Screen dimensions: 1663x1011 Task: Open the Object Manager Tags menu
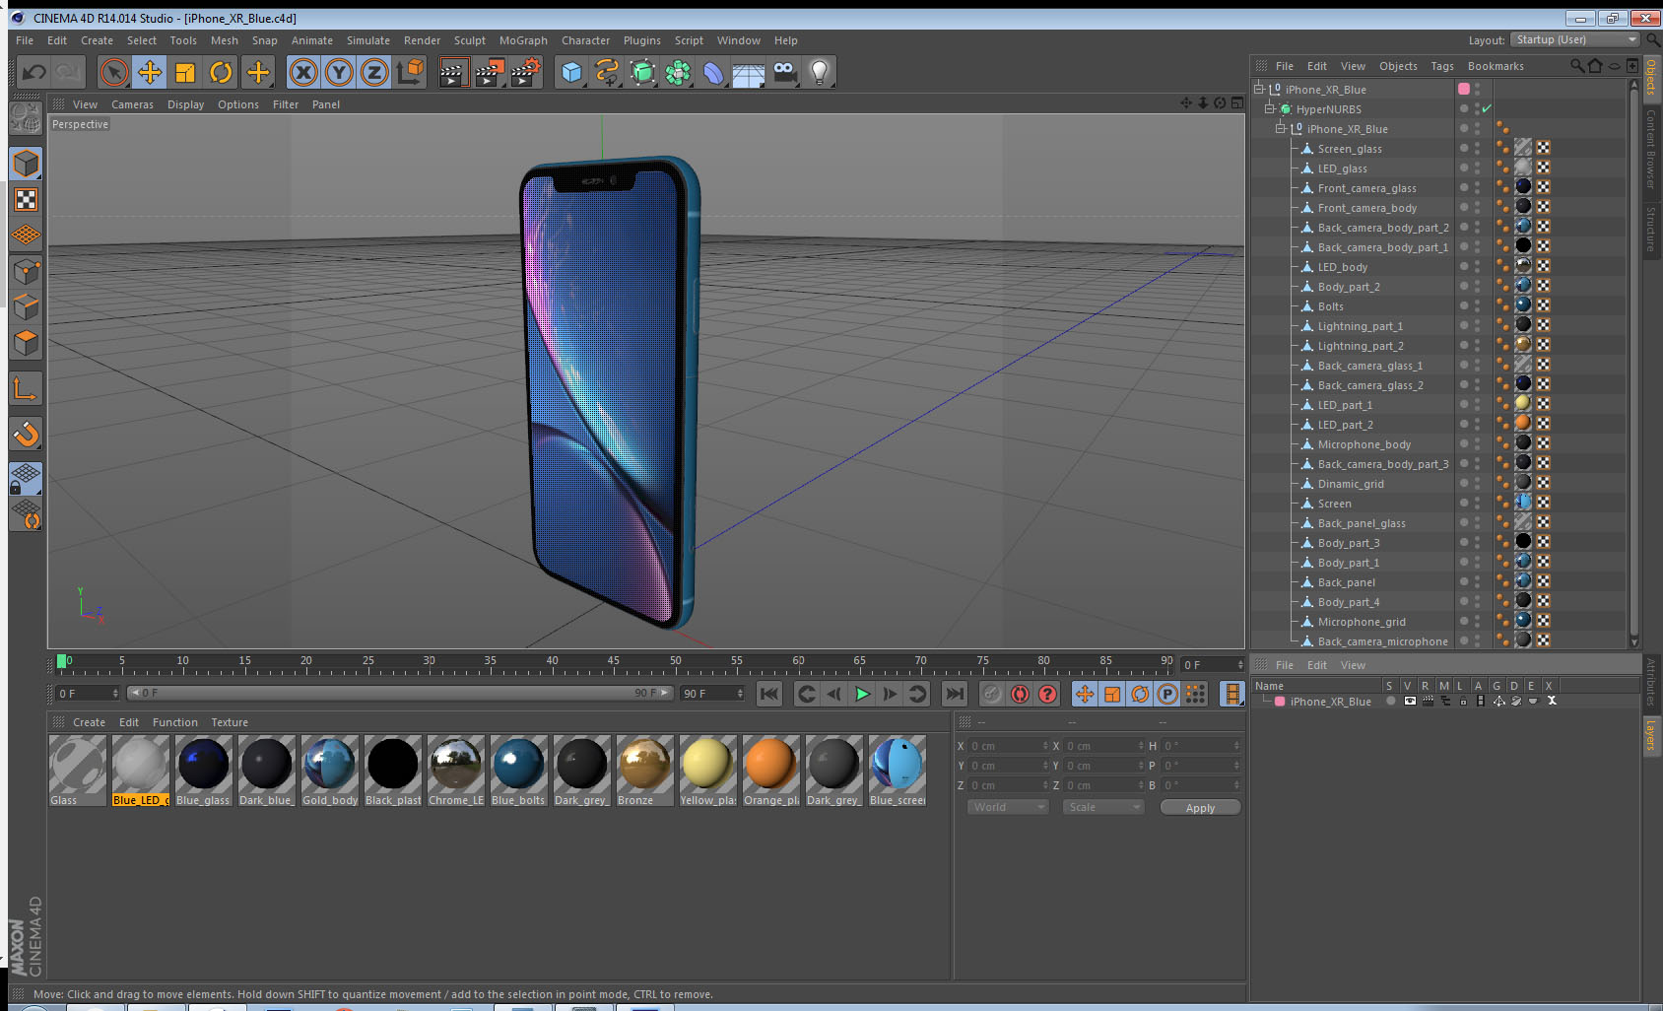click(1442, 66)
